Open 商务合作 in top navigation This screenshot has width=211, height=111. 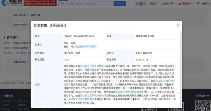(x=154, y=4)
